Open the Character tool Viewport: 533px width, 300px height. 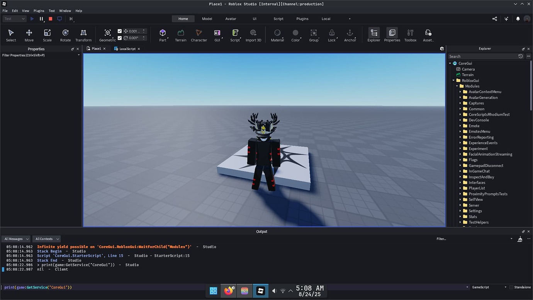(199, 35)
